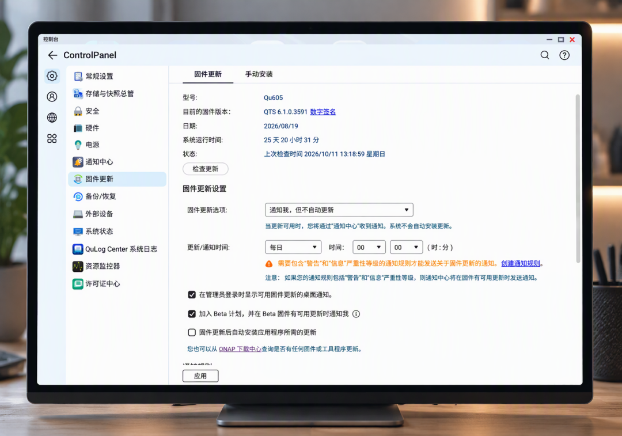Screen dimensions: 622x436
Task: Click the orange warning triangle icon
Action: pos(269,264)
